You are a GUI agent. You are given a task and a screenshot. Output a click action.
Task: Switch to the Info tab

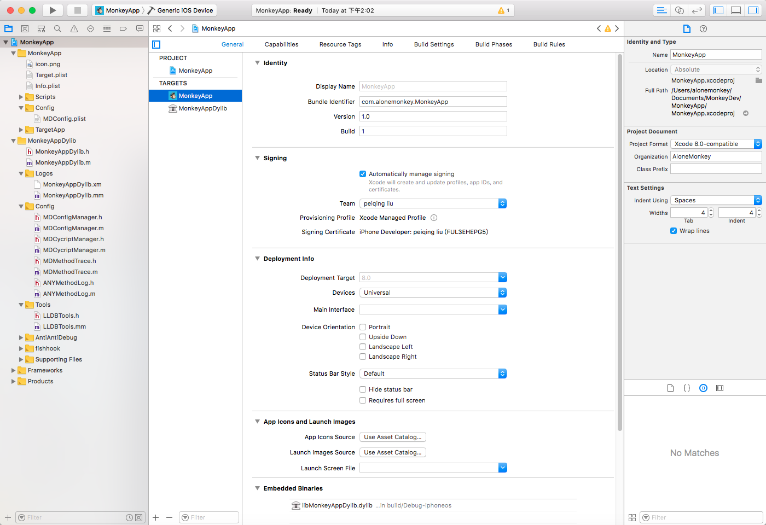point(387,44)
